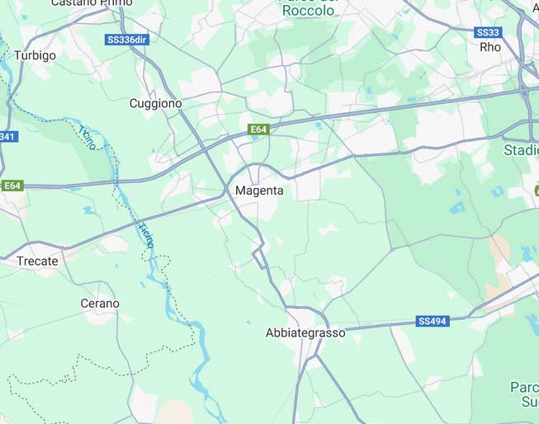Image resolution: width=539 pixels, height=424 pixels.
Task: Click the E64 shield at left edge
Action: coord(12,186)
